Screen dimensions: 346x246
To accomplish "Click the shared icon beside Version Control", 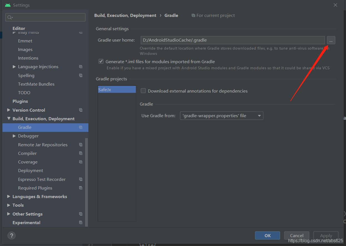I will 81,110.
